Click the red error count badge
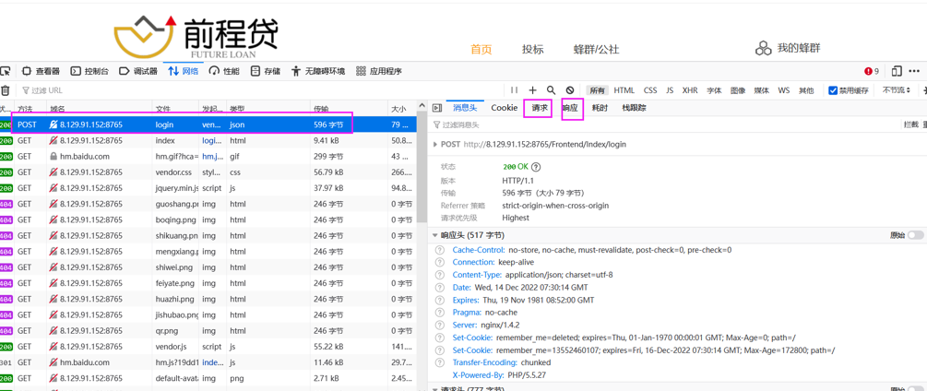The width and height of the screenshot is (927, 391). 872,71
